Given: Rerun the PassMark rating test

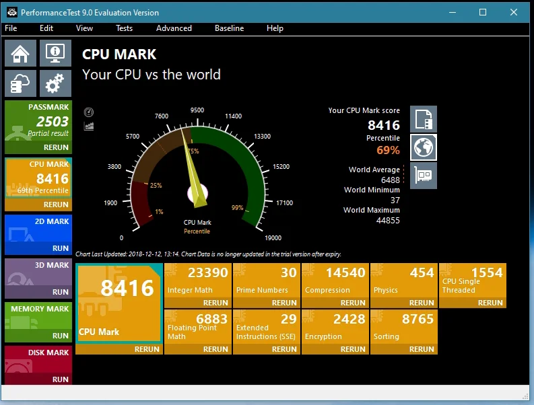Looking at the screenshot, I should point(38,147).
